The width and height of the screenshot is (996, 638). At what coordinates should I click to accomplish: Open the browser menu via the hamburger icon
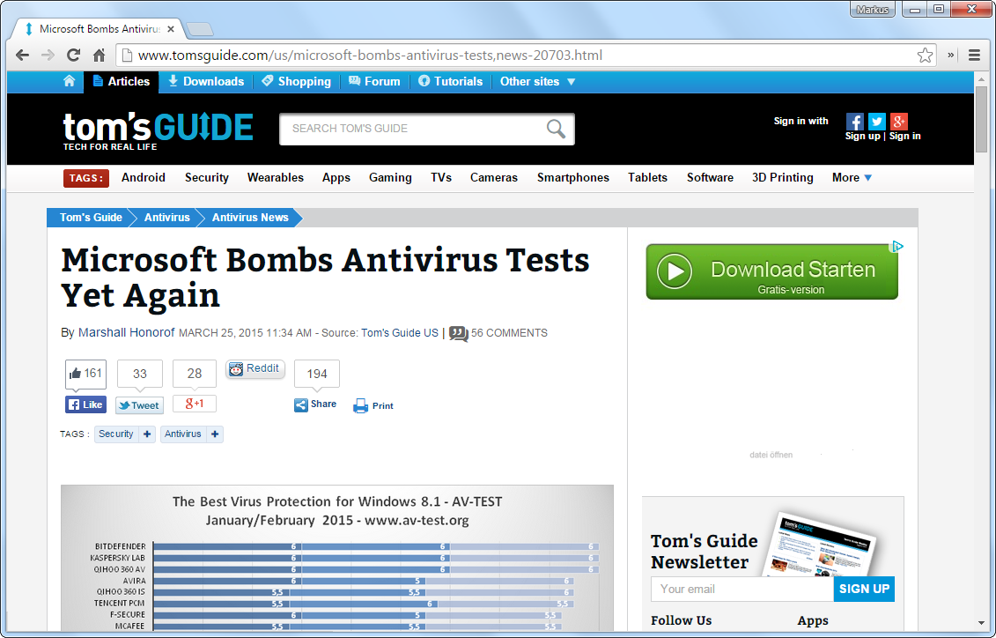[974, 55]
